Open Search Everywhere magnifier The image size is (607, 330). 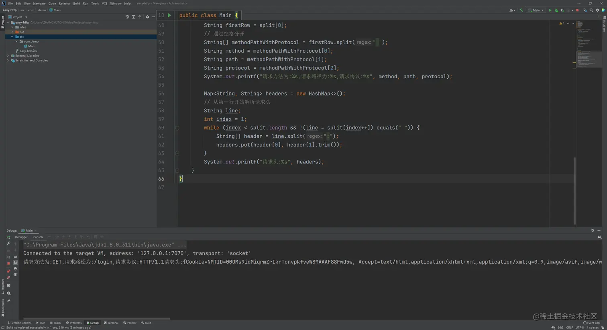point(591,10)
